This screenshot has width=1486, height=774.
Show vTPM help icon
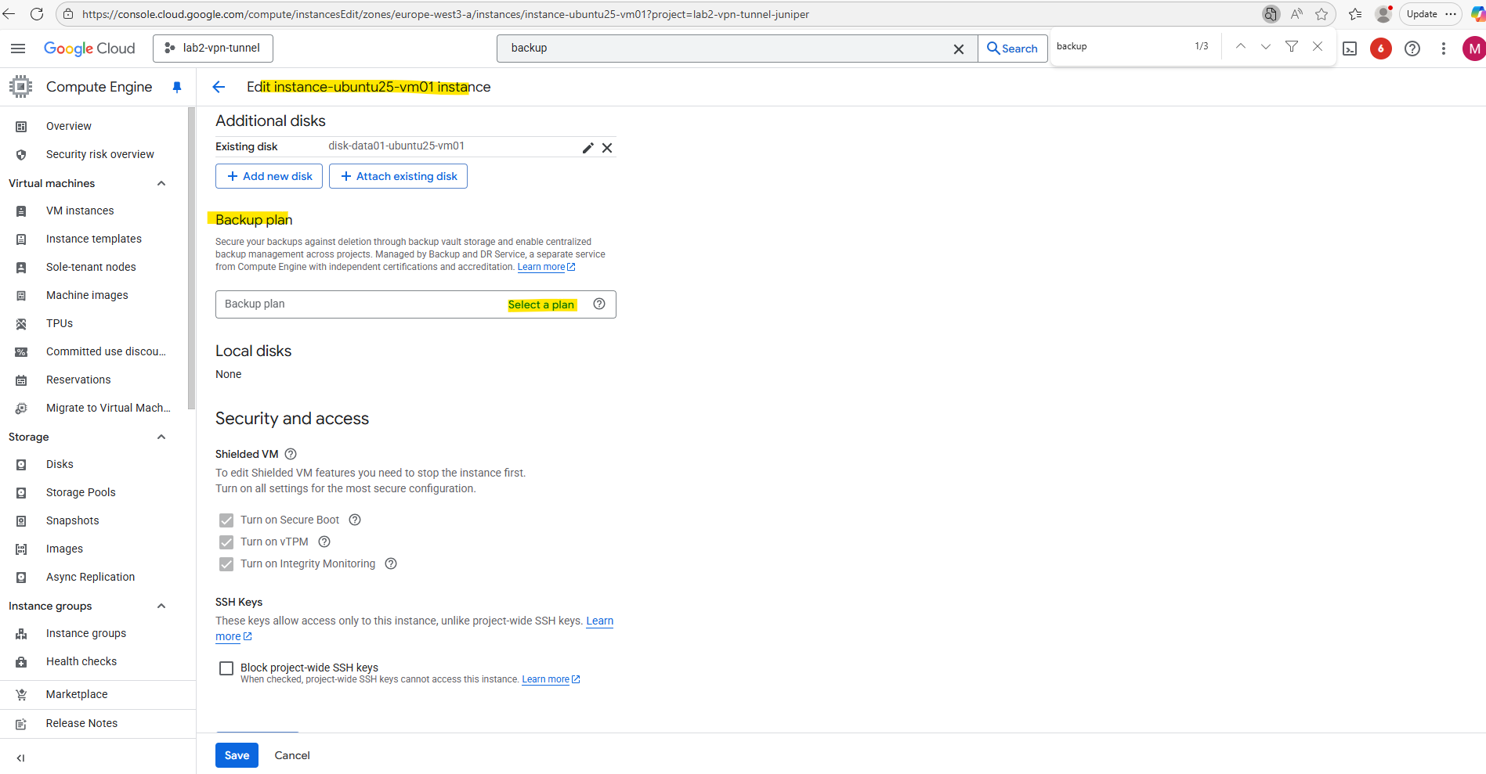(x=324, y=542)
